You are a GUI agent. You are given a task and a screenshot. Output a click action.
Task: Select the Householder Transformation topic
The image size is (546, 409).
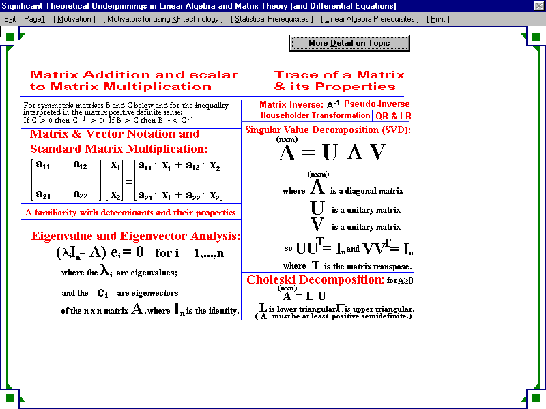click(x=315, y=115)
